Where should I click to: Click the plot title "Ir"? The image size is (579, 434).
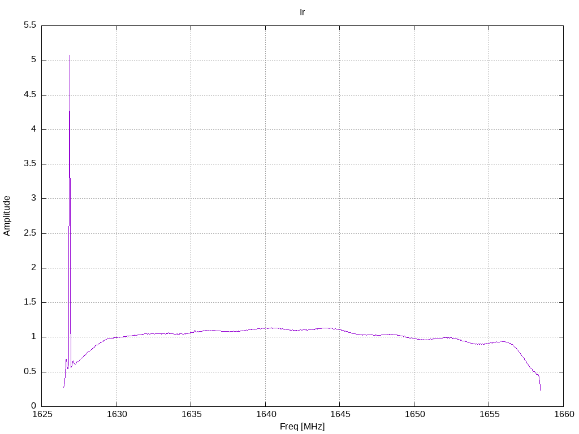pos(302,12)
